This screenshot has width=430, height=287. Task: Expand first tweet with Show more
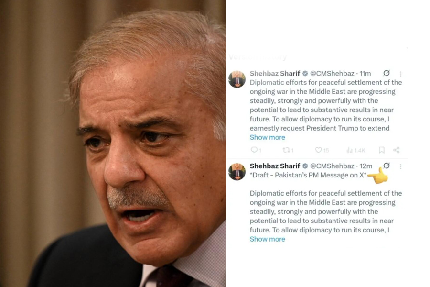click(268, 137)
